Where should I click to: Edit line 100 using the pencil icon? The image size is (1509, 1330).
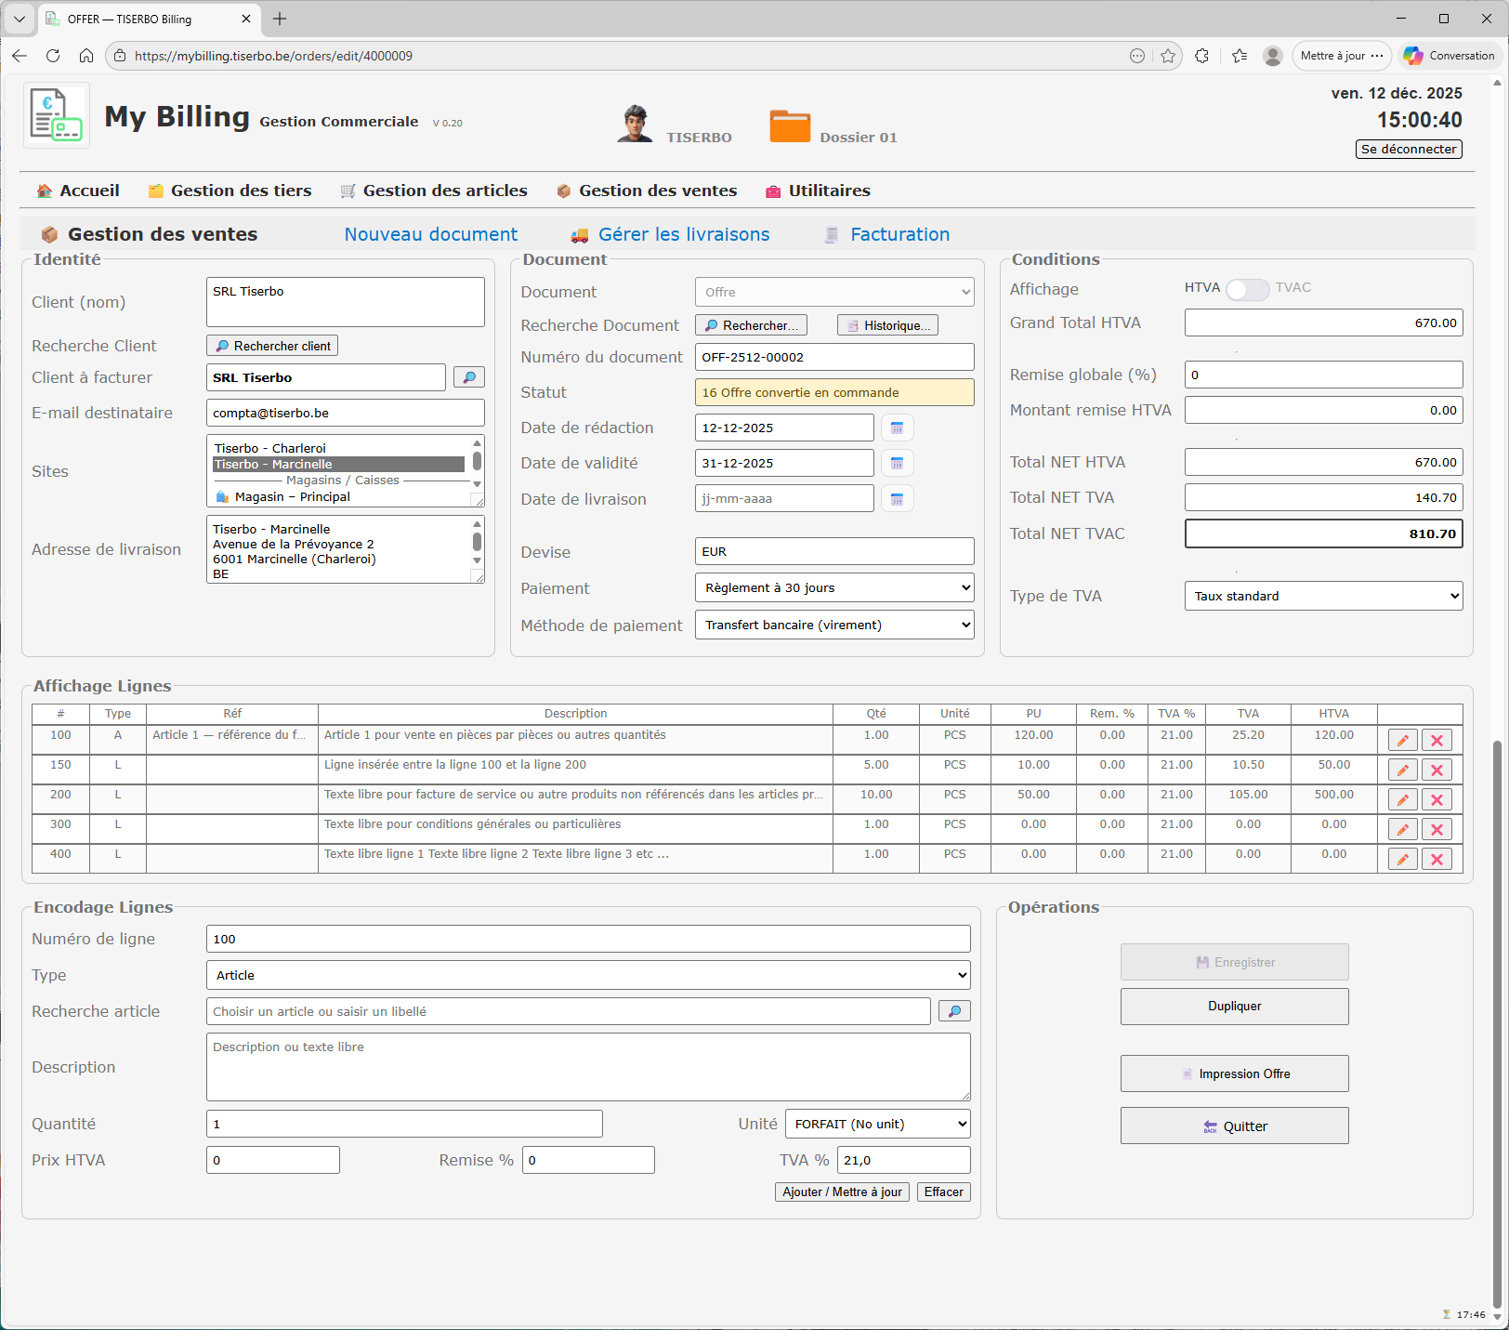(1401, 739)
